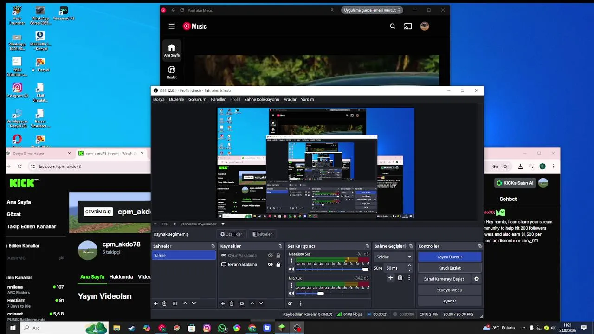
Task: Open the YouTube Music hamburger menu
Action: click(x=172, y=26)
